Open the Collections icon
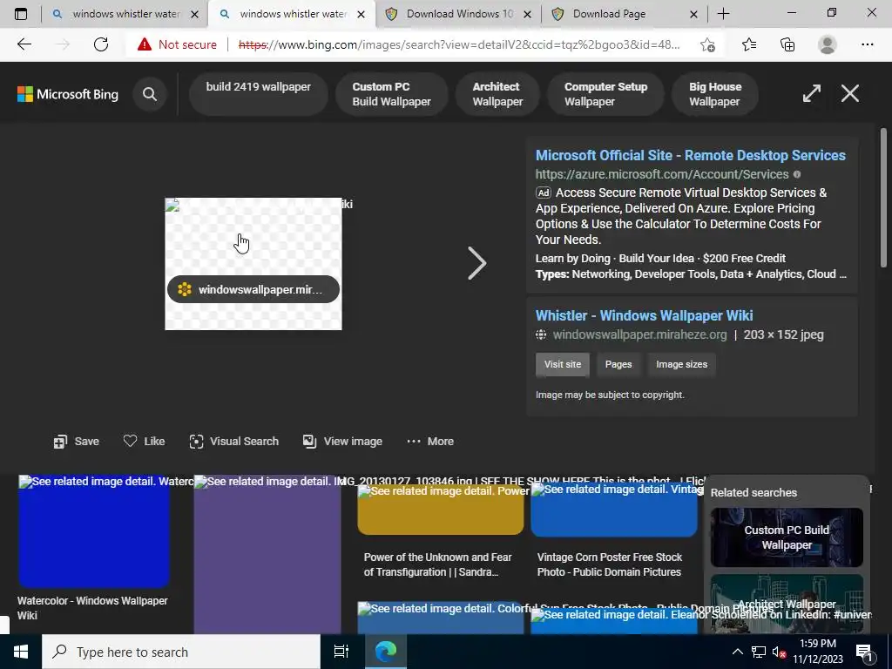This screenshot has height=669, width=892. pos(787,44)
